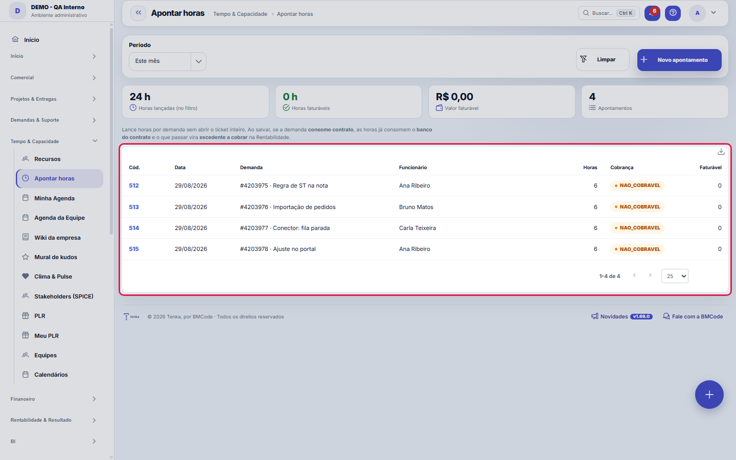The image size is (736, 460).
Task: Open notifications bell with 6 badge
Action: tap(652, 13)
